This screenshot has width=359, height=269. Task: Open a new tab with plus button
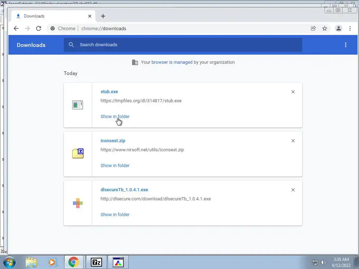(103, 16)
